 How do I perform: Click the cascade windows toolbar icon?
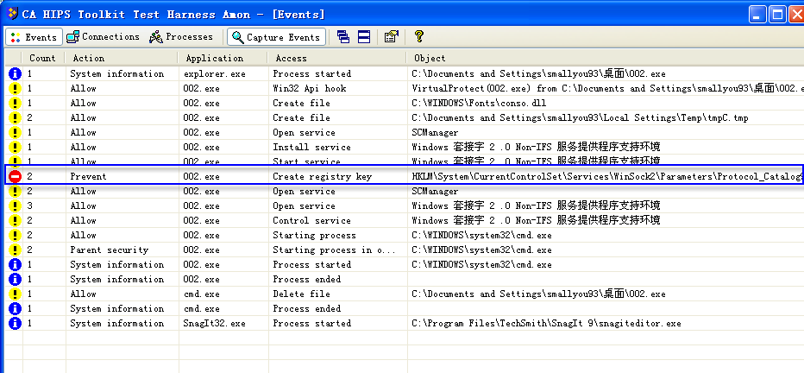343,37
